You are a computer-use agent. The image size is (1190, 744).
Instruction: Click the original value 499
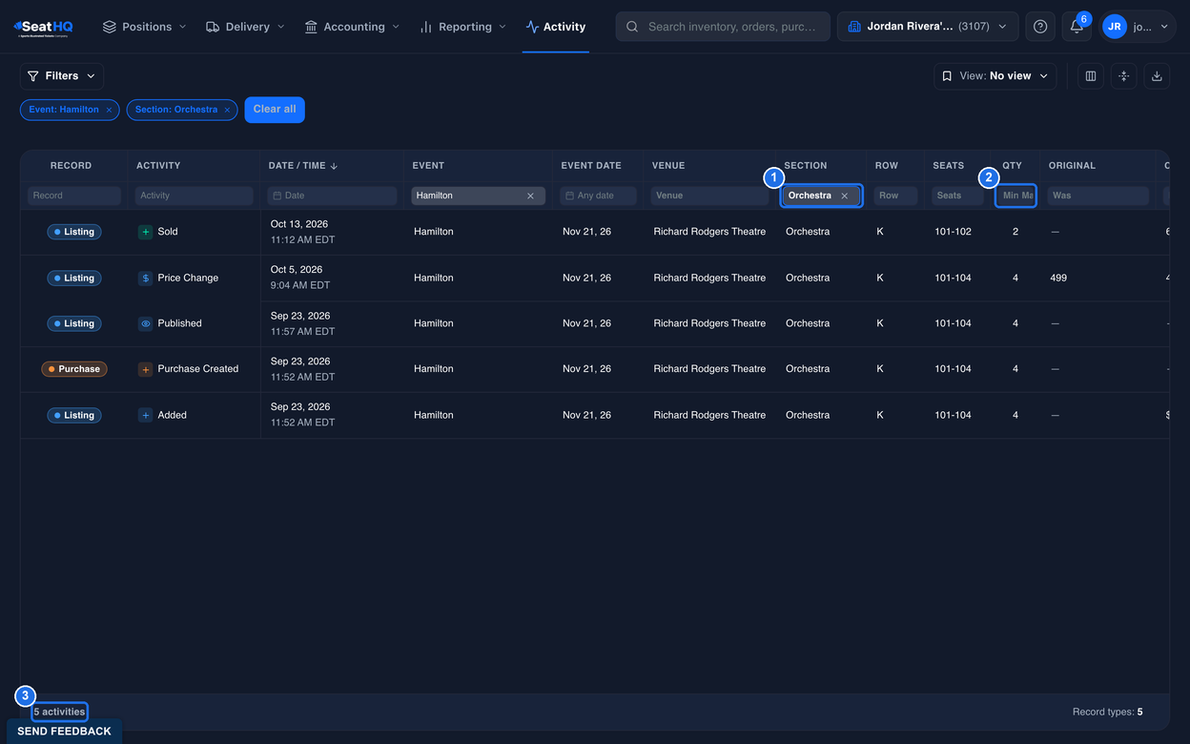pyautogui.click(x=1057, y=278)
